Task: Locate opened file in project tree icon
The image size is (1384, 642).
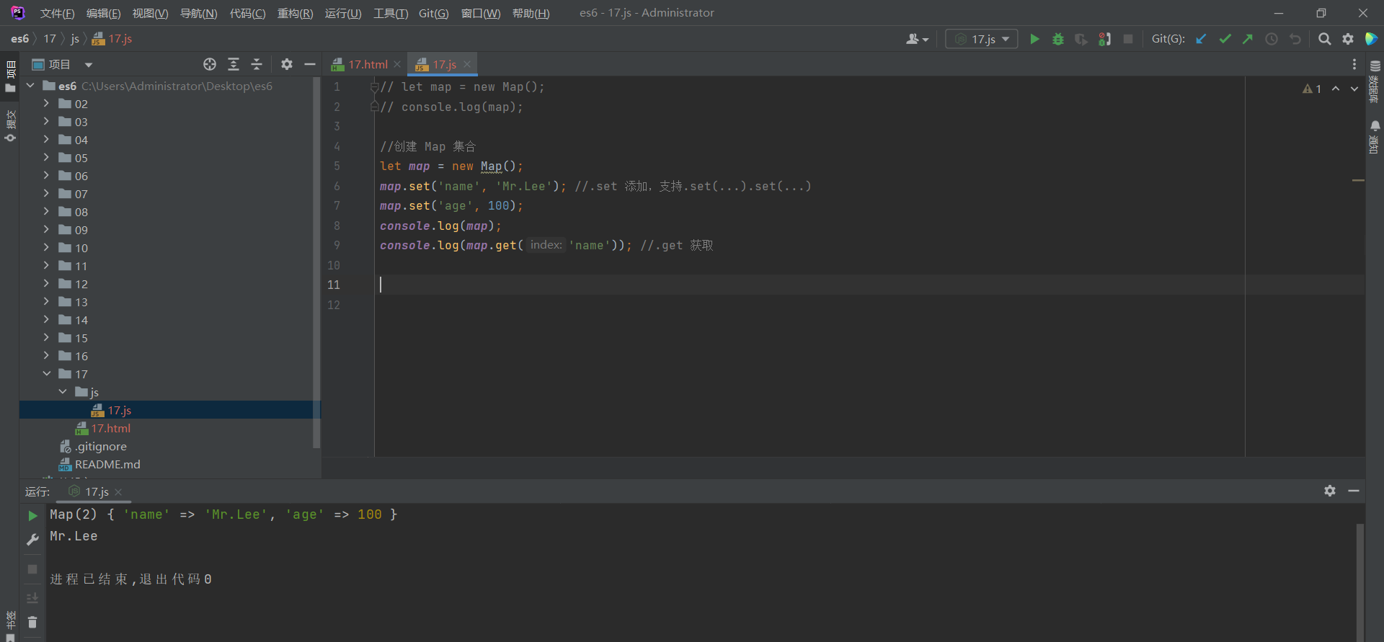Action: (210, 64)
